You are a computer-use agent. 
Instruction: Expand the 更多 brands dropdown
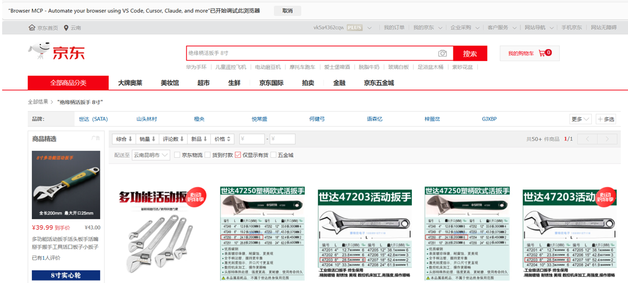(x=580, y=119)
